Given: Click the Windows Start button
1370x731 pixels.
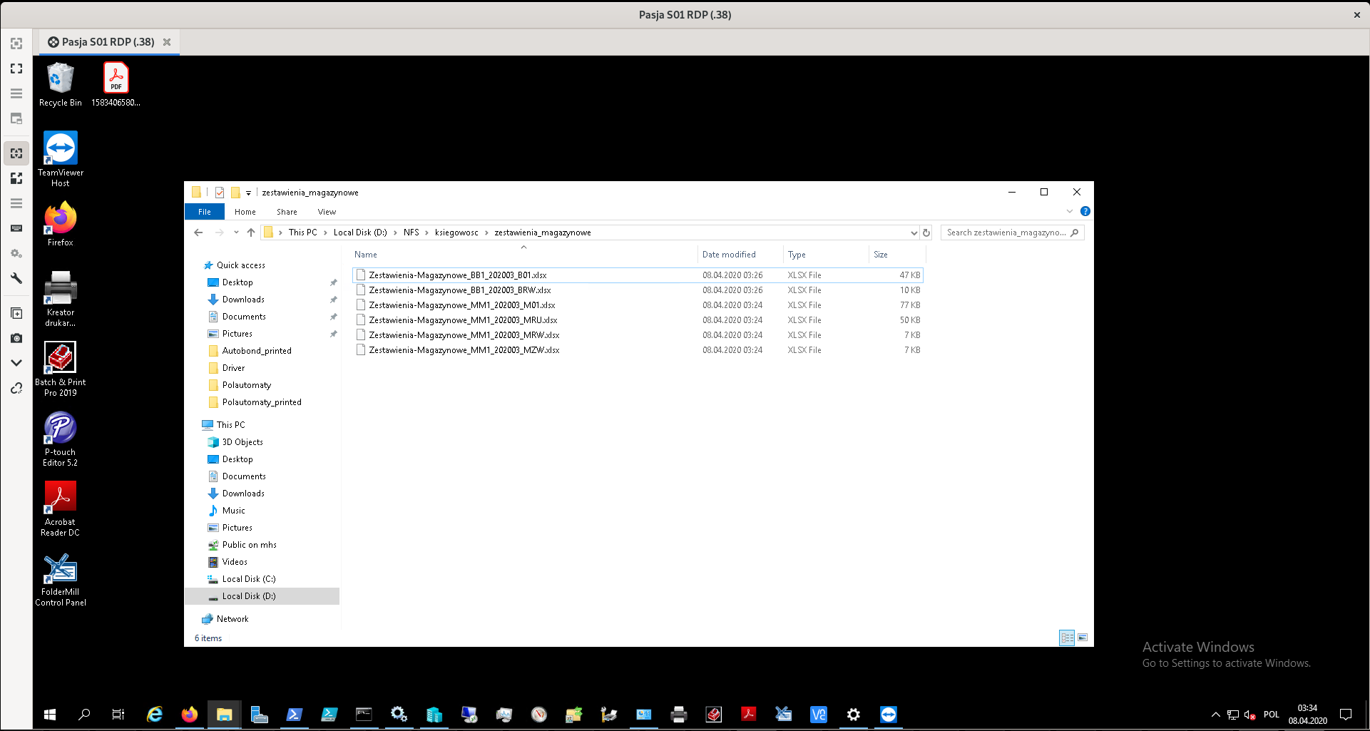Looking at the screenshot, I should point(50,714).
